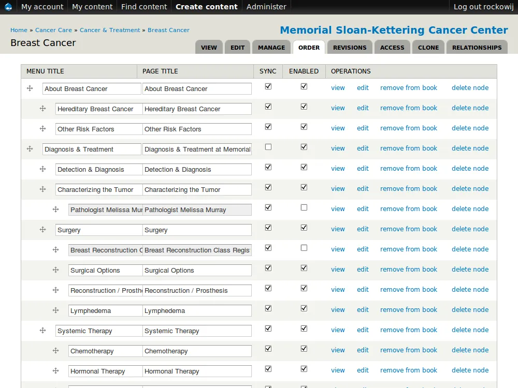This screenshot has height=388, width=518.
Task: Uncheck Sync for Other Risk Factors
Action: coord(268,127)
